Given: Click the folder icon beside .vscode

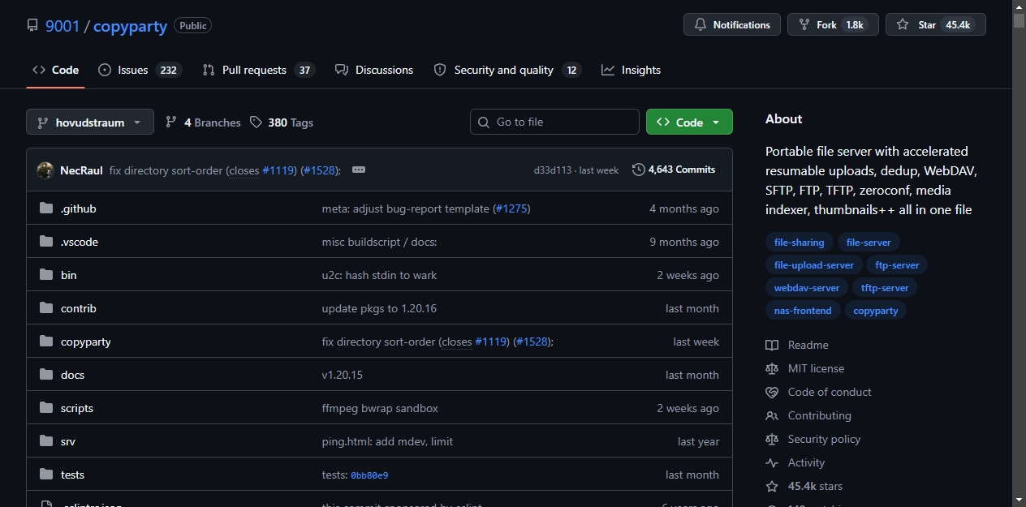Looking at the screenshot, I should [46, 242].
